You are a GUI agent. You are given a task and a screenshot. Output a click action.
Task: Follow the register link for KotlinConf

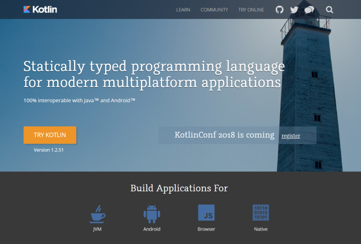pyautogui.click(x=291, y=136)
